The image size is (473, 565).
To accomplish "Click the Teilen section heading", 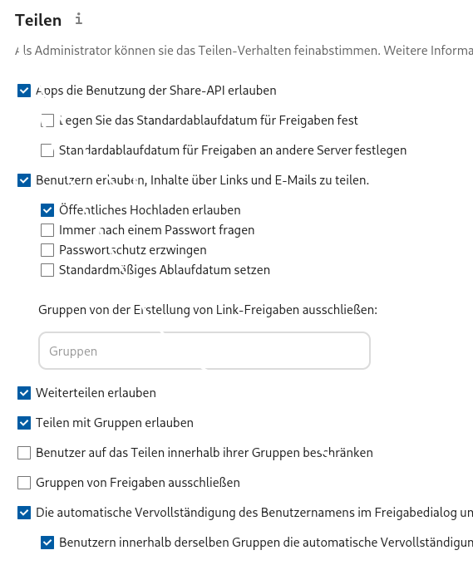I will pos(38,20).
